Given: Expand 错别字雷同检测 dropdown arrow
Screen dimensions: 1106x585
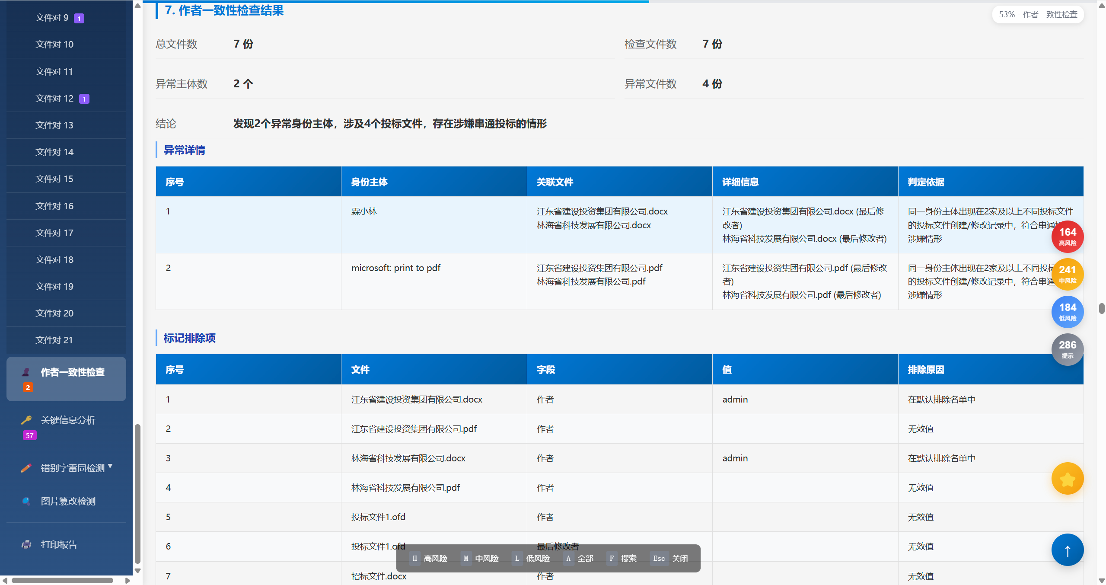Looking at the screenshot, I should [110, 466].
